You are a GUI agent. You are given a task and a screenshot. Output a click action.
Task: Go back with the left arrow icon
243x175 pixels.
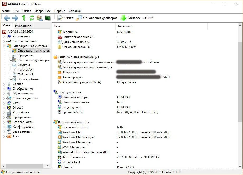coord(7,18)
